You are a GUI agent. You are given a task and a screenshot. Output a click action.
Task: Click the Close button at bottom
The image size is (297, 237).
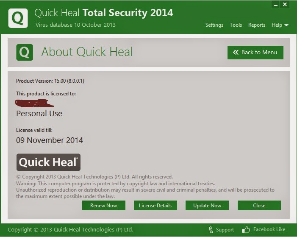(259, 206)
